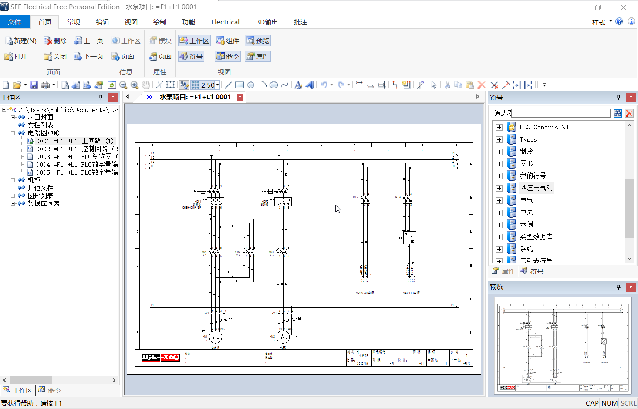Toggle the 组件 view button in ribbon

[x=228, y=41]
